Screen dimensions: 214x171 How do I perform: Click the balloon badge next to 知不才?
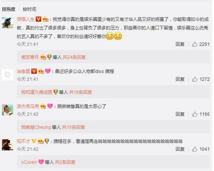pyautogui.click(x=47, y=141)
